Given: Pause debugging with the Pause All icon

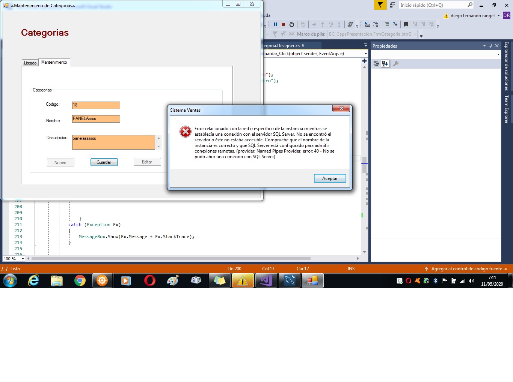Looking at the screenshot, I should coord(275,24).
